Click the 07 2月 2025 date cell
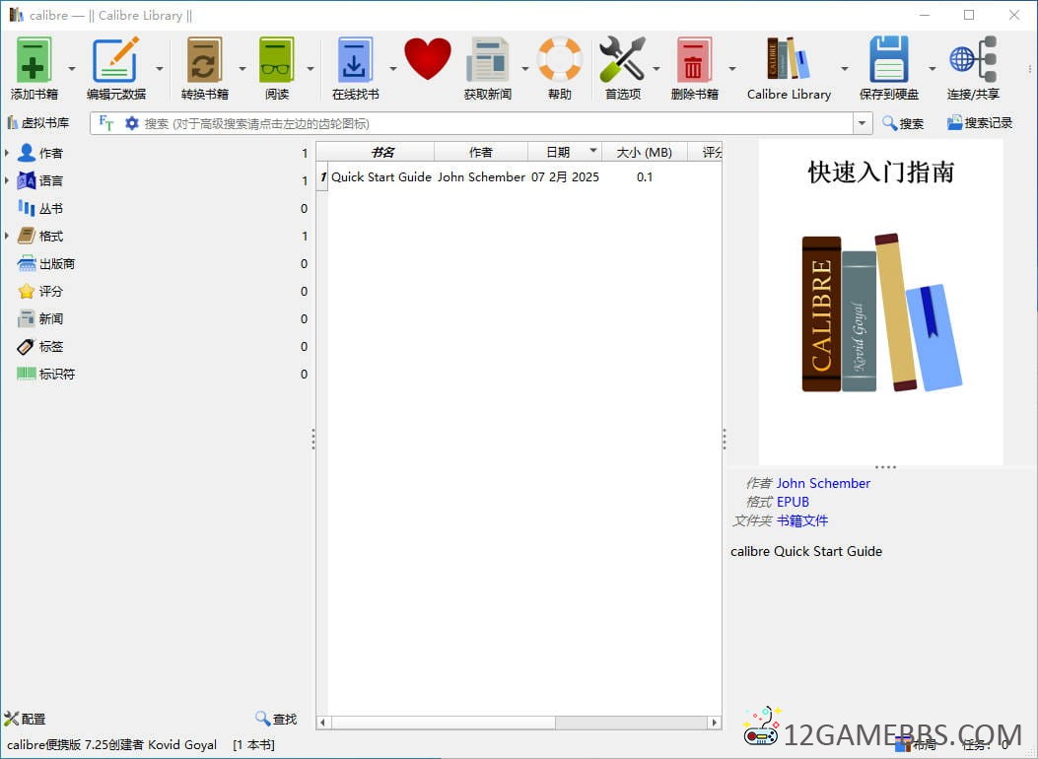The height and width of the screenshot is (759, 1038). 565,176
